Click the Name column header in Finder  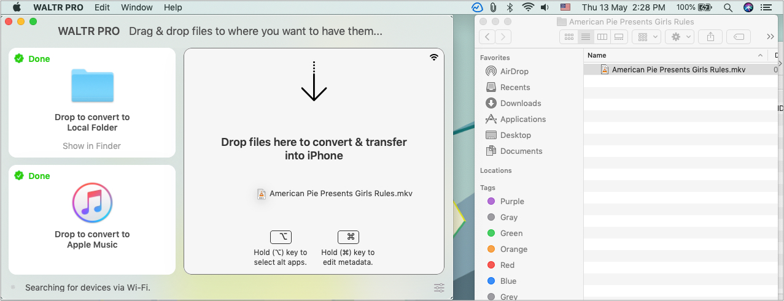coord(675,55)
